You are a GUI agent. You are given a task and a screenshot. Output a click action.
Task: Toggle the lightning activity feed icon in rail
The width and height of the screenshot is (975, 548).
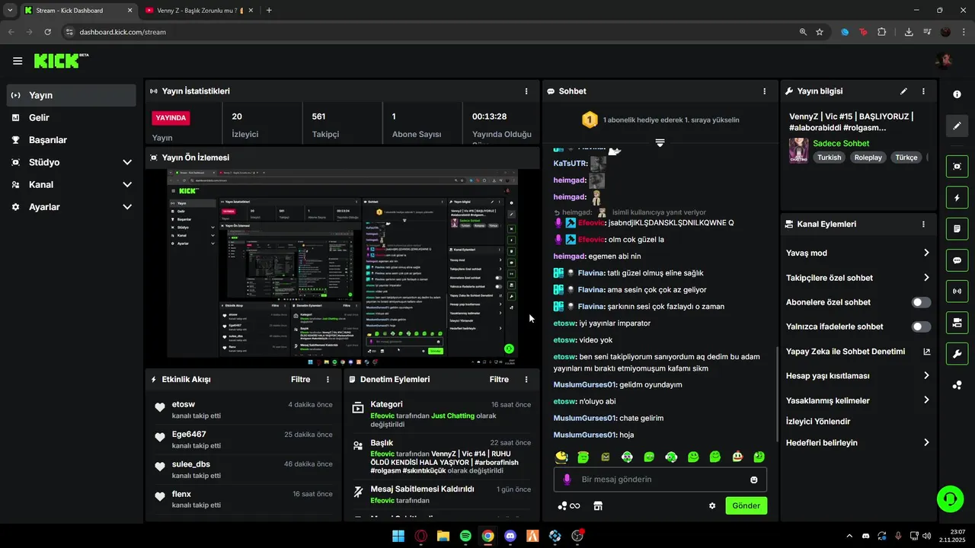[957, 198]
